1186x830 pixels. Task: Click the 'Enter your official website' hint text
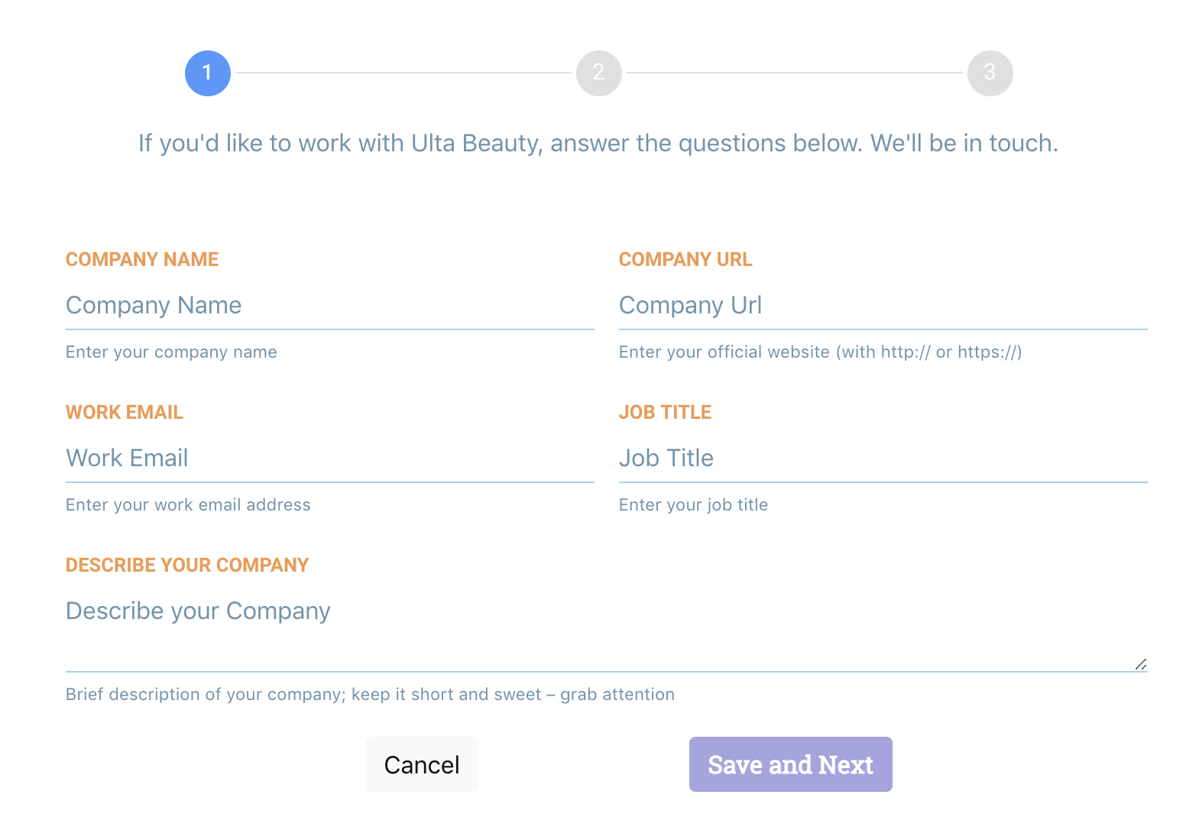coord(820,352)
